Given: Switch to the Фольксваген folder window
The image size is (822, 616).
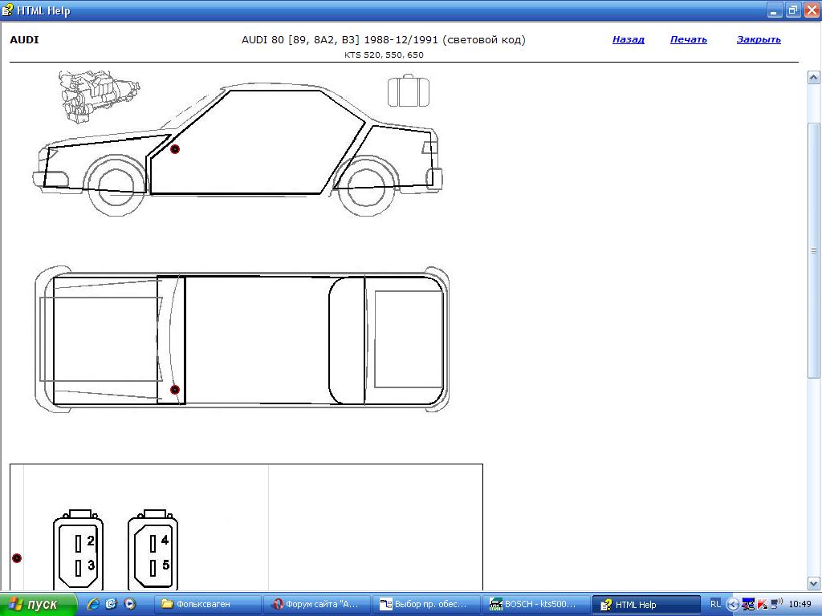Looking at the screenshot, I should tap(208, 605).
